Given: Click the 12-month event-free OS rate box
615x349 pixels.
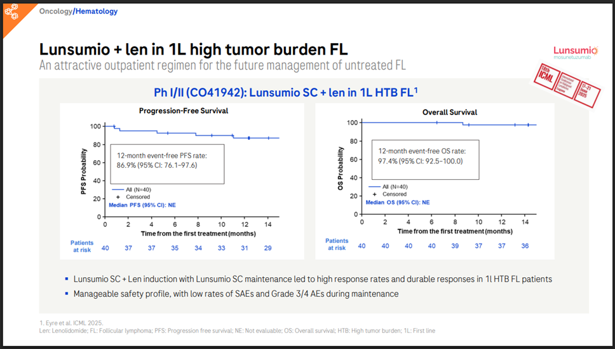Looking at the screenshot, I should [426, 160].
